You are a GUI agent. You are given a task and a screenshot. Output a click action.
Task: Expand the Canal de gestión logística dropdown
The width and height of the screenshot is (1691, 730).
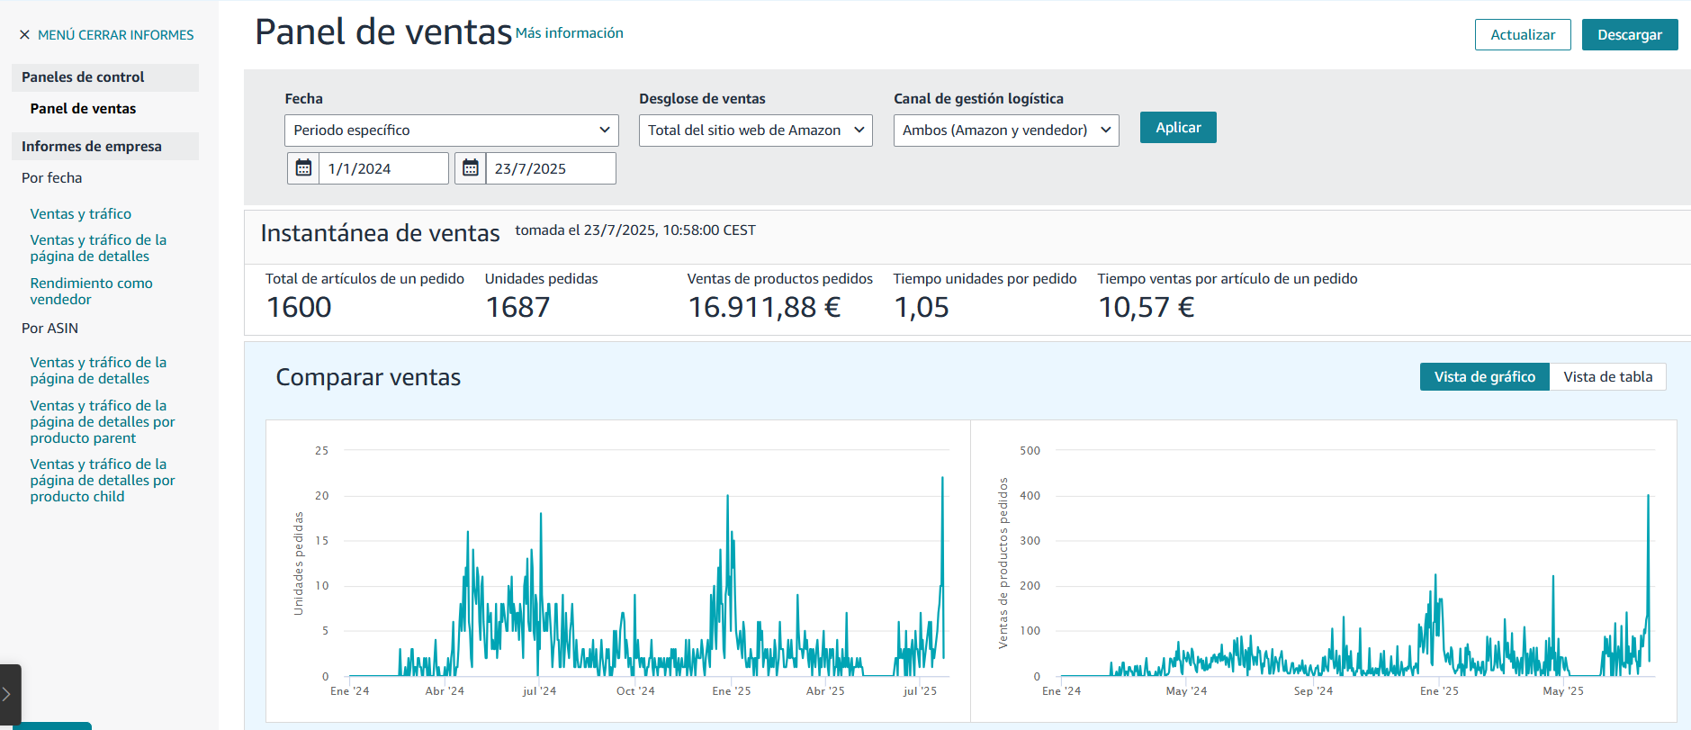point(1005,131)
